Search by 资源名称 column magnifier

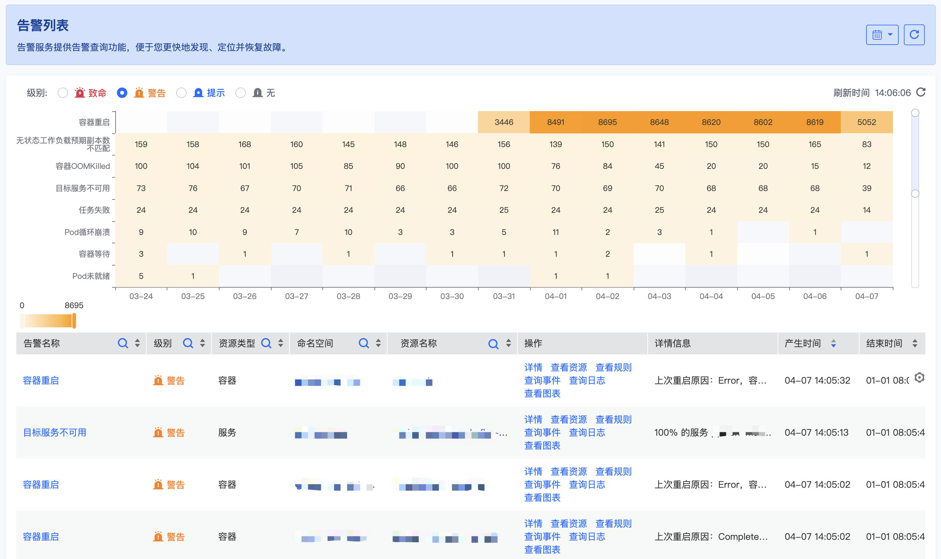pyautogui.click(x=493, y=344)
